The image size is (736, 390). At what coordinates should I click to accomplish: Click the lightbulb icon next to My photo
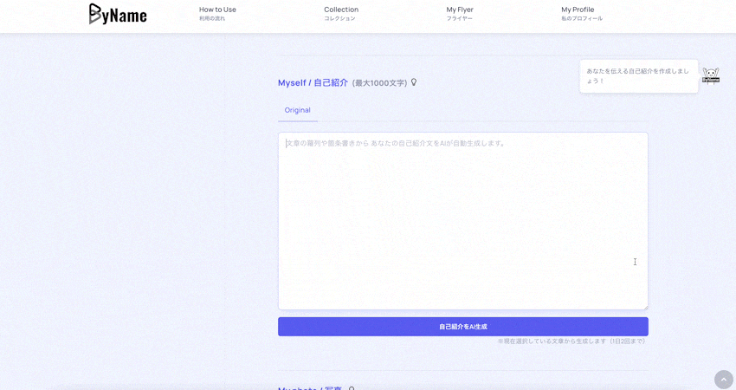coord(352,388)
